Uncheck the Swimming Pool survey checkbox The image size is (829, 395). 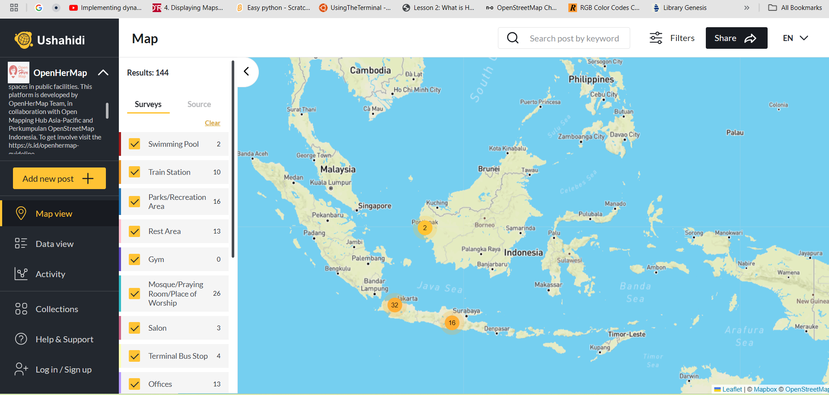pyautogui.click(x=135, y=144)
